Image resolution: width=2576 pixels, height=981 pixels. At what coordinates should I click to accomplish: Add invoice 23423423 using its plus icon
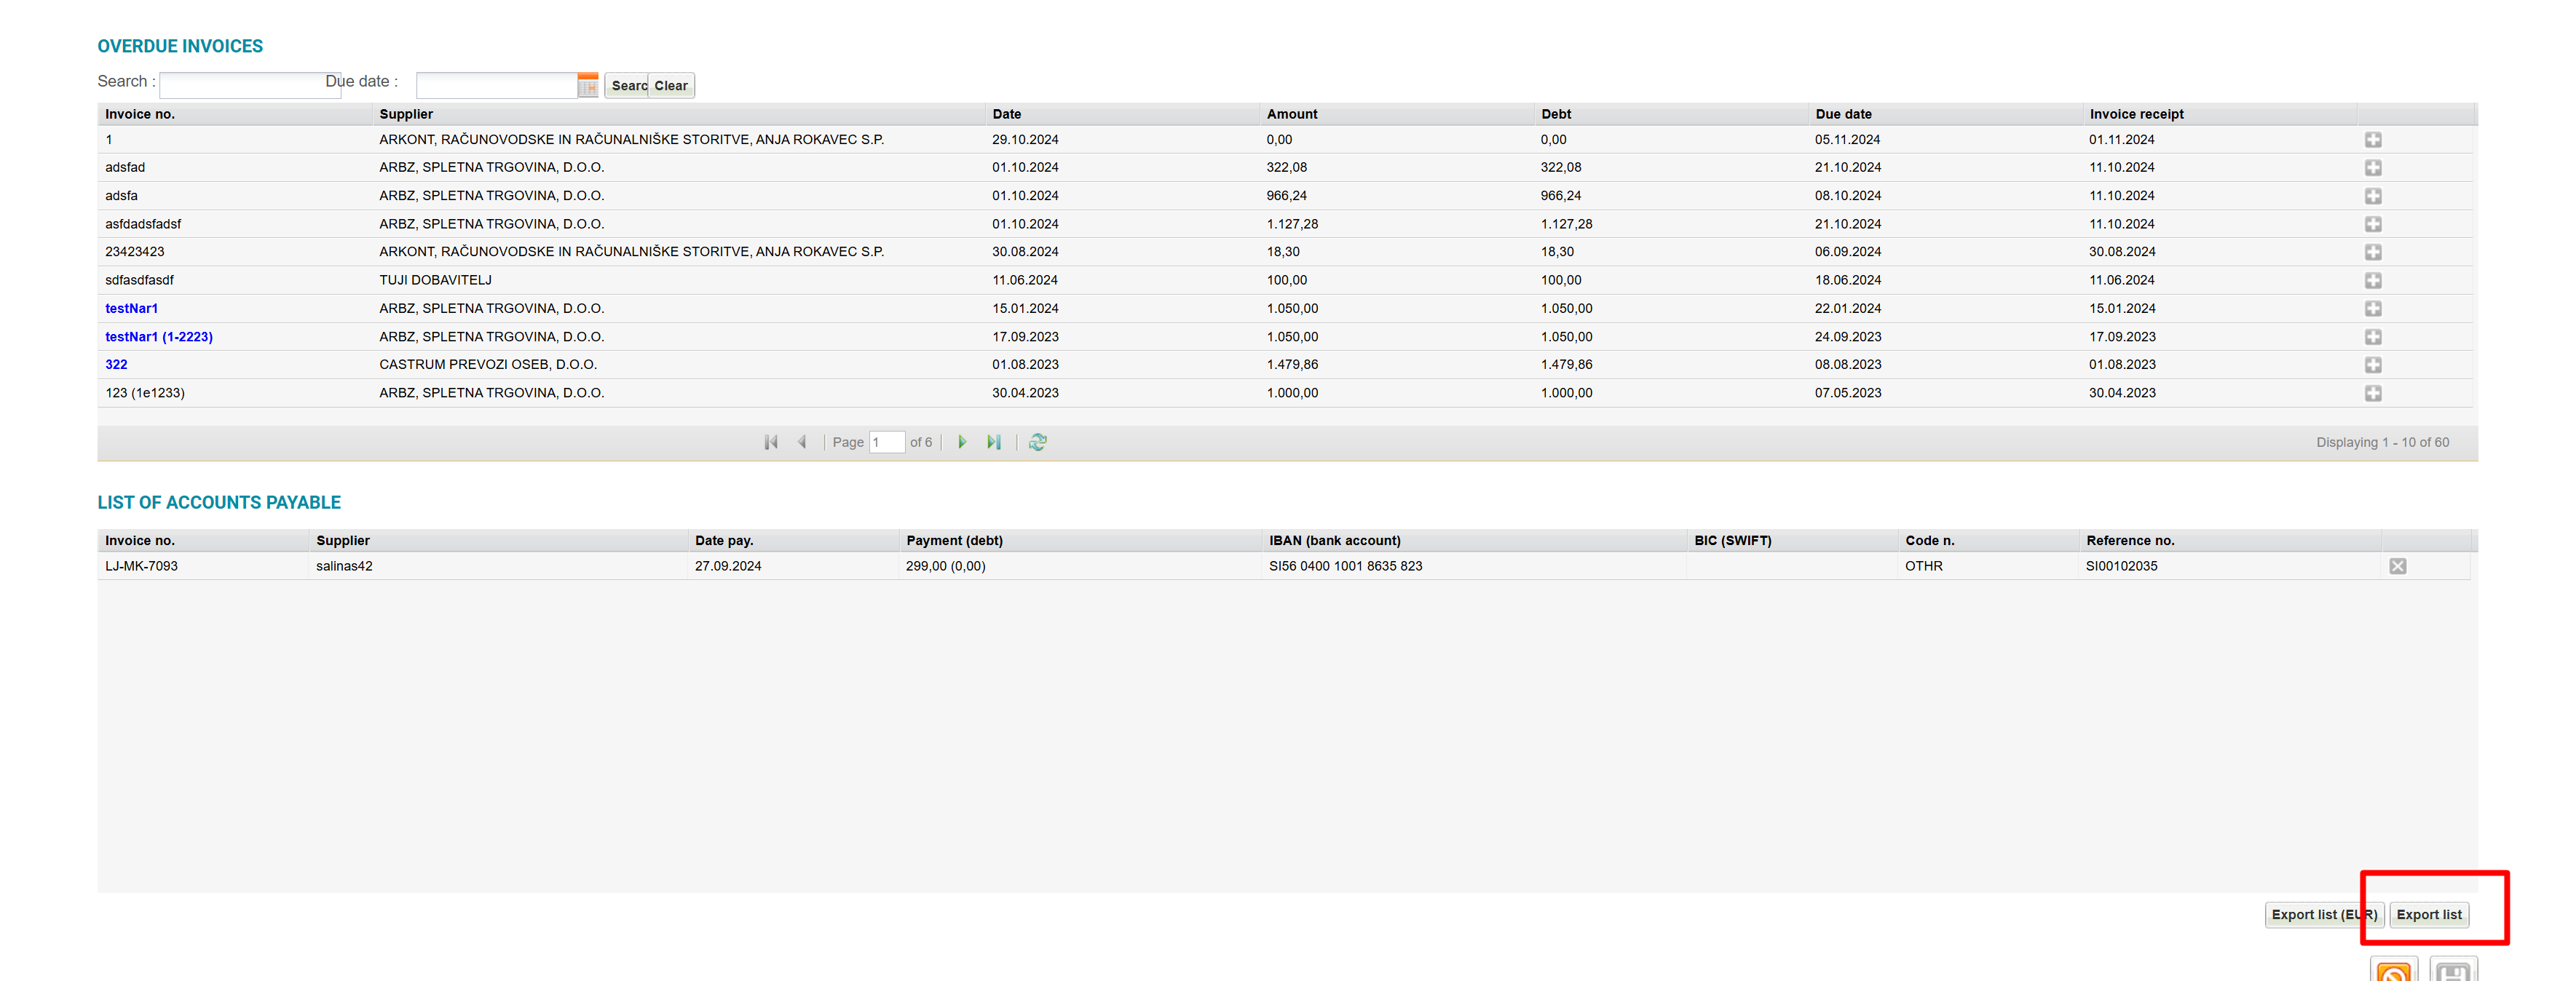coord(2372,252)
